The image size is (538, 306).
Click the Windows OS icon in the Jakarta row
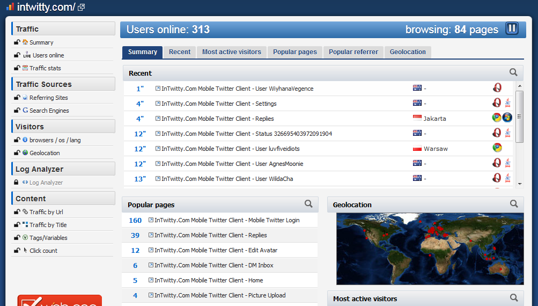tap(507, 118)
